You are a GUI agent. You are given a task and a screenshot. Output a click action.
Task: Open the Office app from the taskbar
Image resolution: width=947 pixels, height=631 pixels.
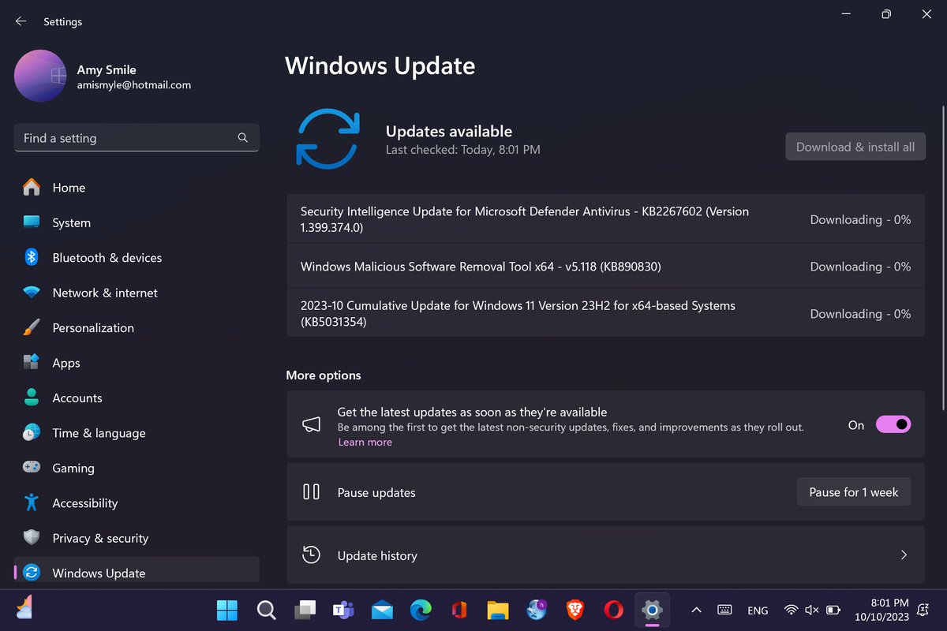point(459,610)
